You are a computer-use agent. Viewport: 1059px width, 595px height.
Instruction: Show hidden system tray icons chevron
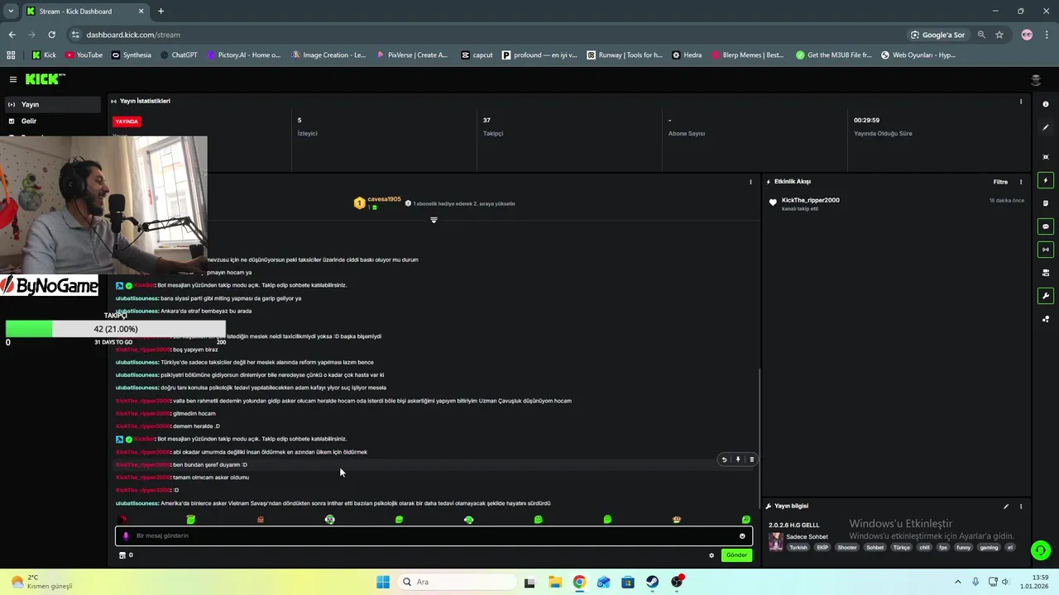958,582
